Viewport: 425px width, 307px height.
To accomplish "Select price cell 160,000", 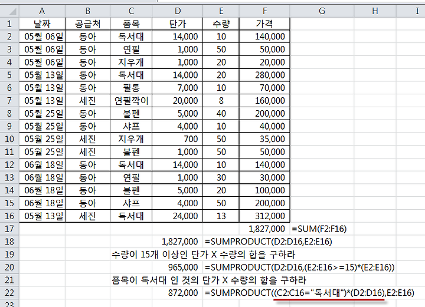I will tap(264, 101).
